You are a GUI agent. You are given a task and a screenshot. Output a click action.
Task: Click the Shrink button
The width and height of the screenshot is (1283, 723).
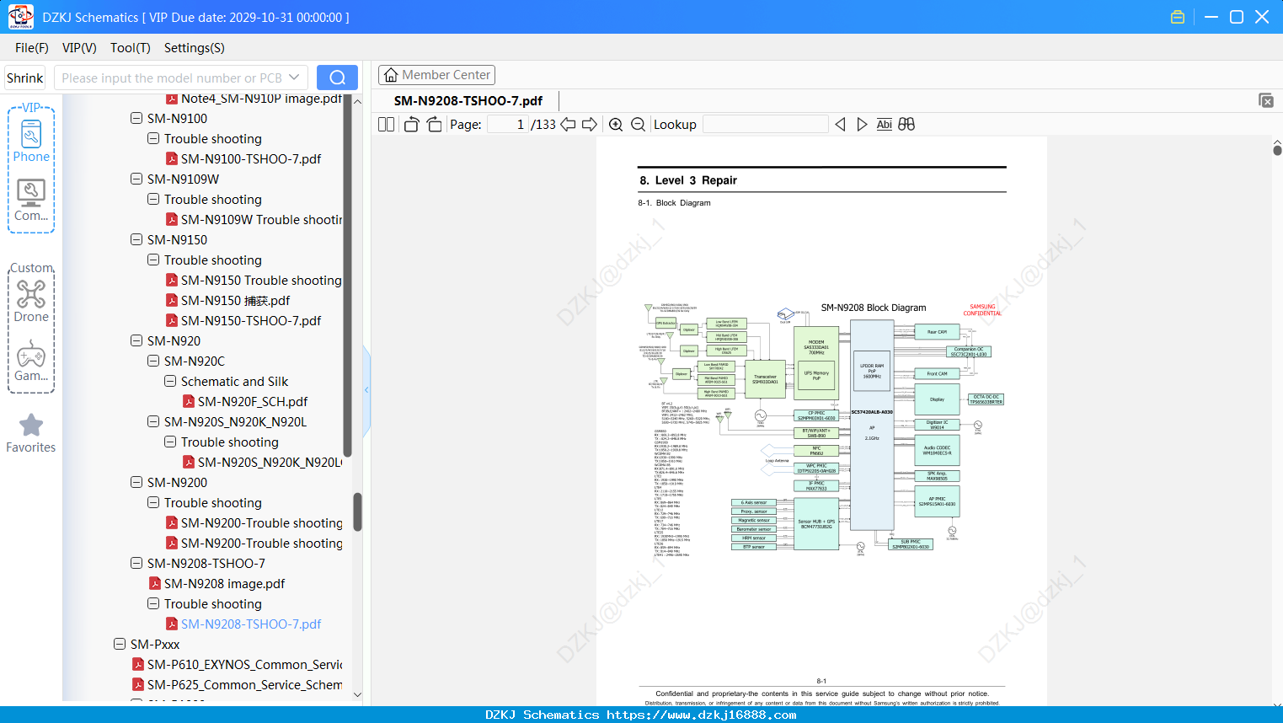coord(25,78)
